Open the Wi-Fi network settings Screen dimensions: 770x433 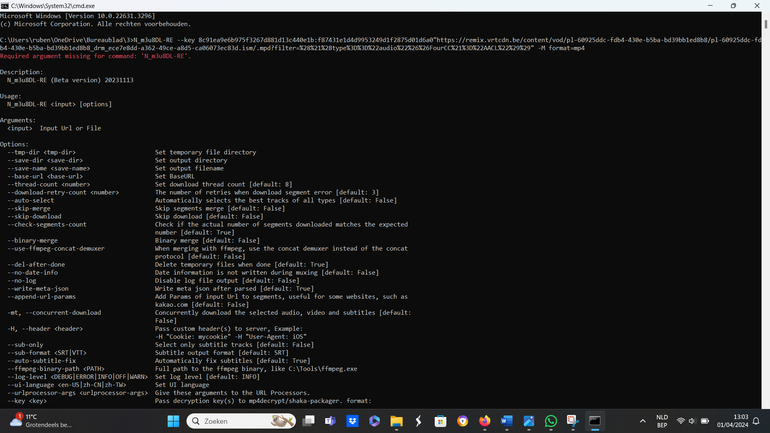[681, 421]
